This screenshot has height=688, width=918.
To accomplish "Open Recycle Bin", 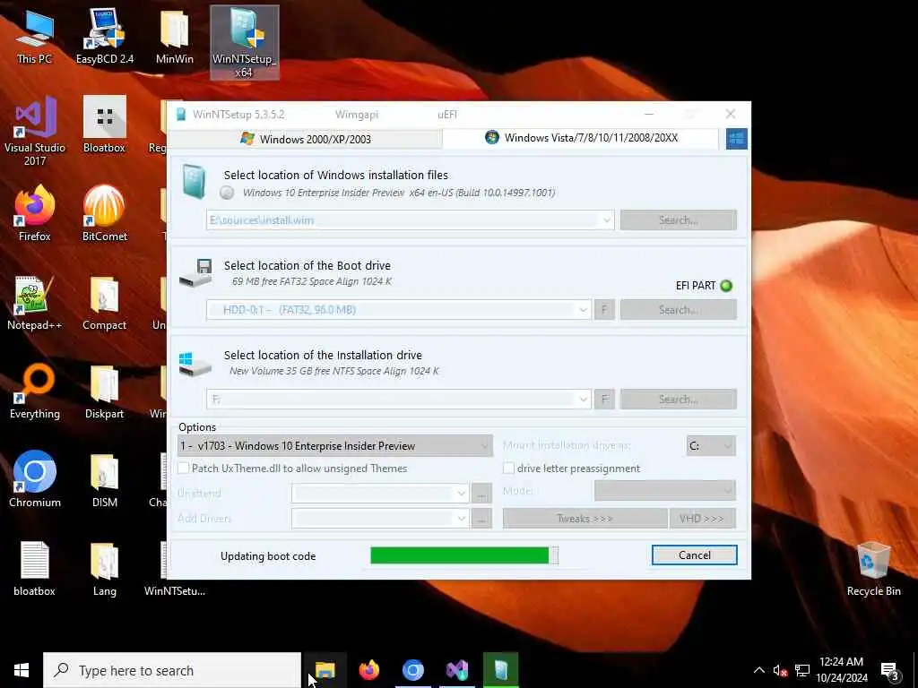I will tap(873, 569).
